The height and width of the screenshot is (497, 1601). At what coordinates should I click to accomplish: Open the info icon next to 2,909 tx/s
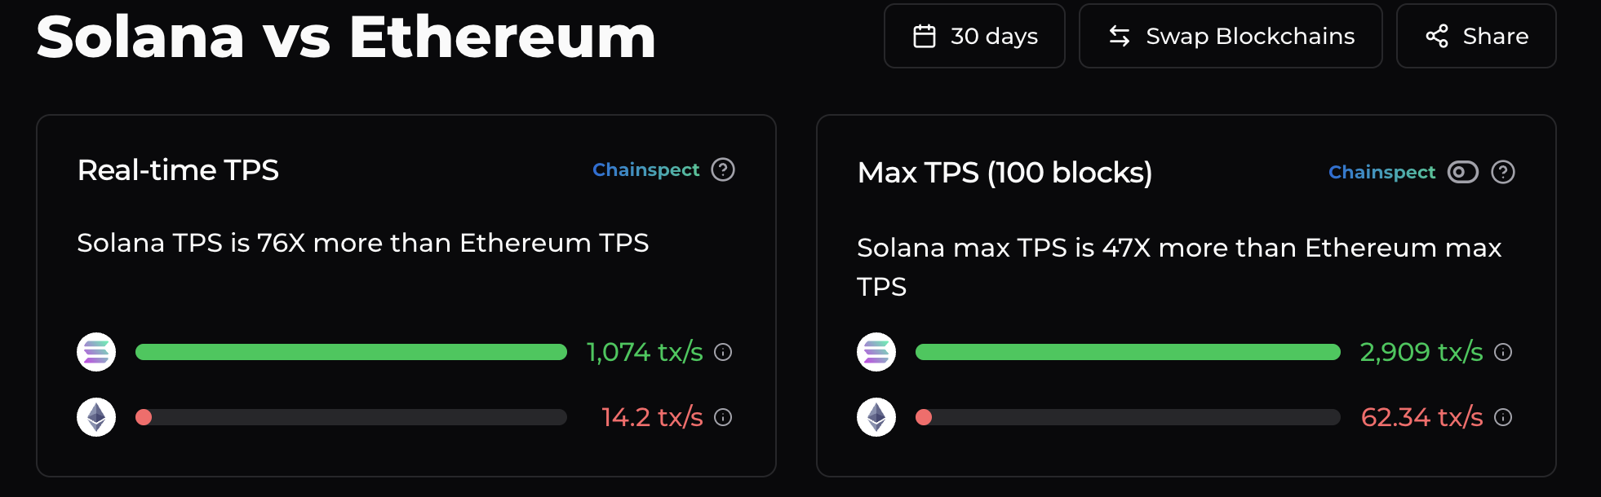coord(1501,353)
